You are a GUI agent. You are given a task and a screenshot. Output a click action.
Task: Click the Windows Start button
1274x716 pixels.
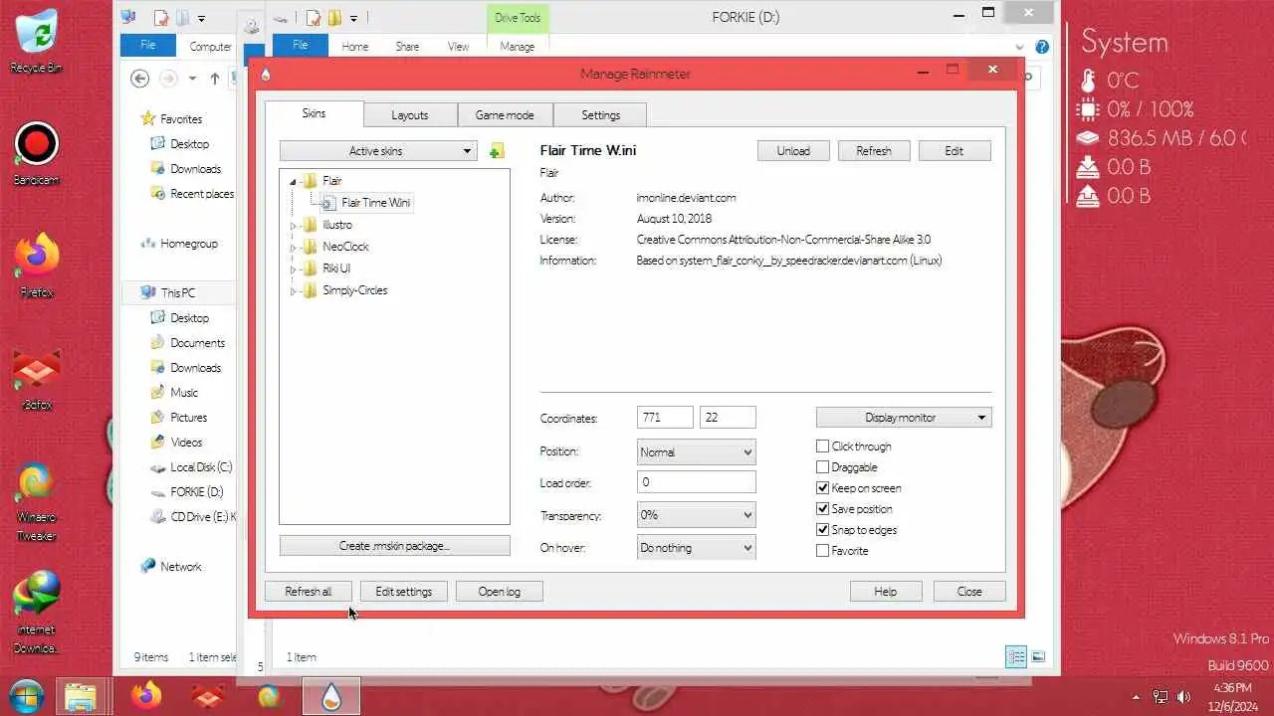(x=26, y=696)
